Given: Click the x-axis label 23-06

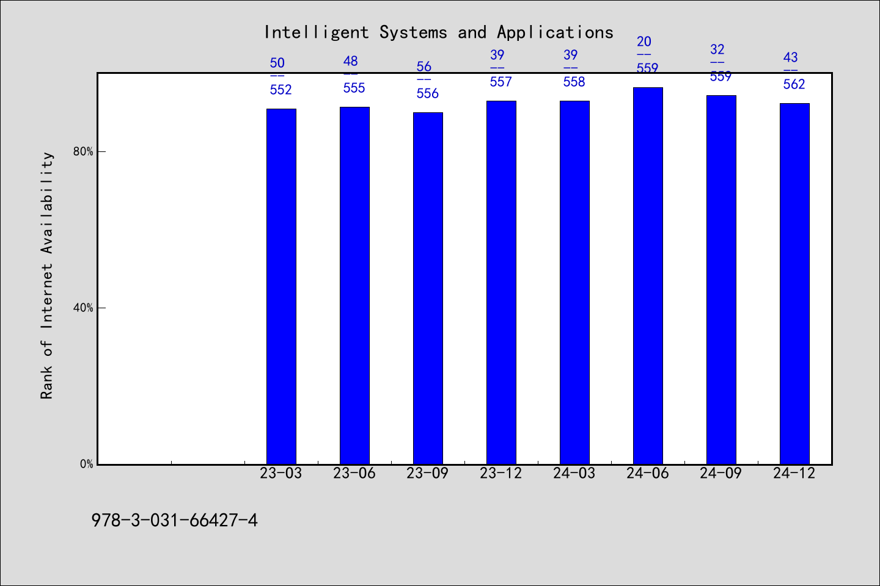Looking at the screenshot, I should tap(354, 474).
